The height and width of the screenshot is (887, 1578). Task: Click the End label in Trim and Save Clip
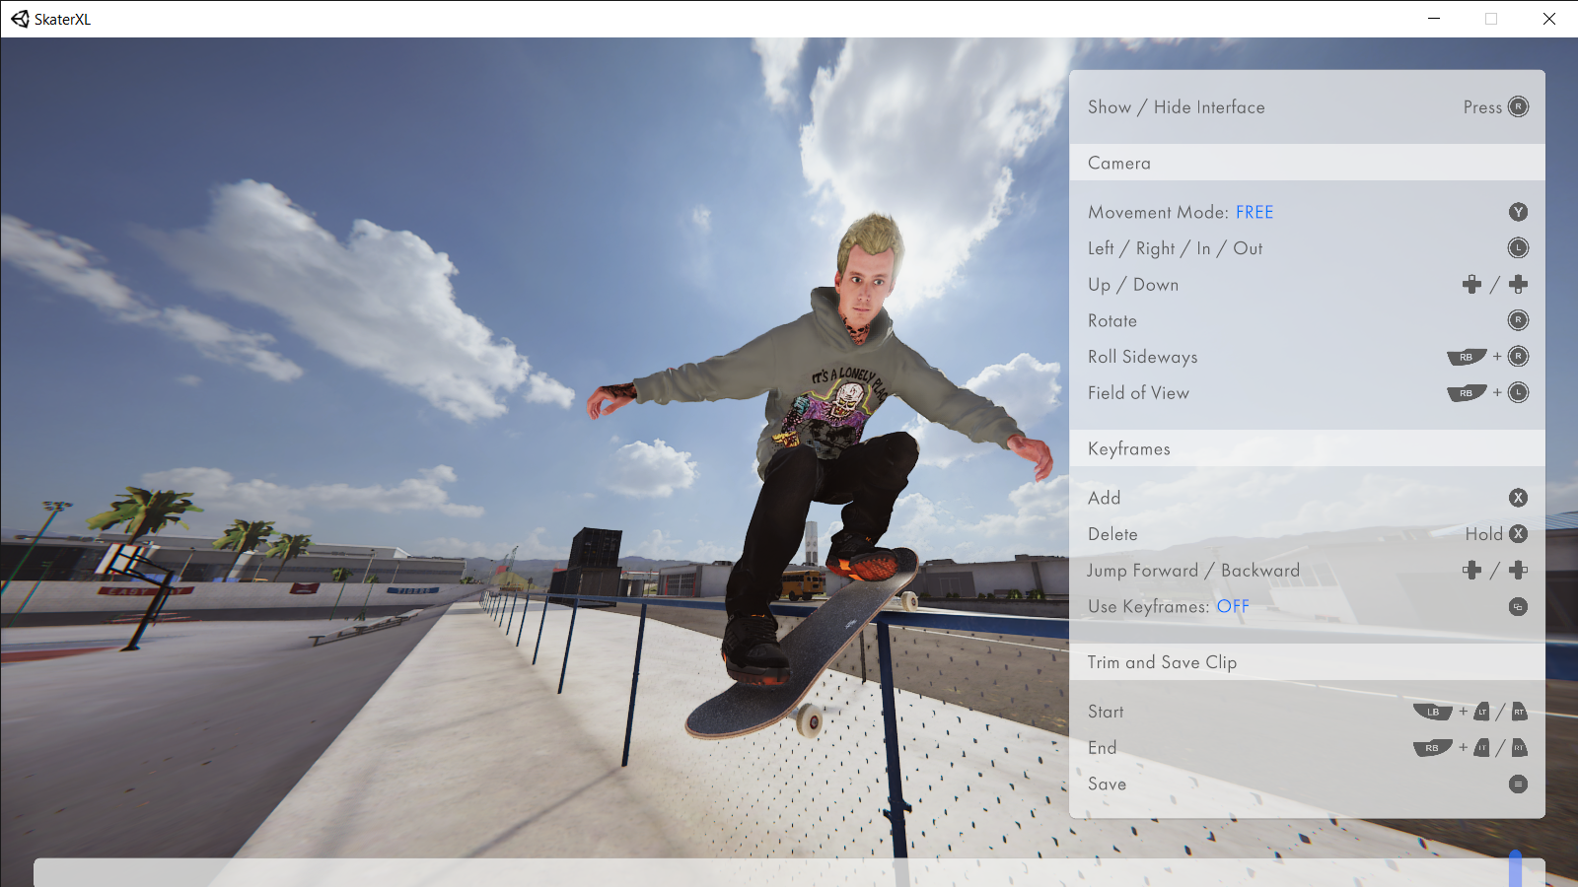pyautogui.click(x=1103, y=748)
